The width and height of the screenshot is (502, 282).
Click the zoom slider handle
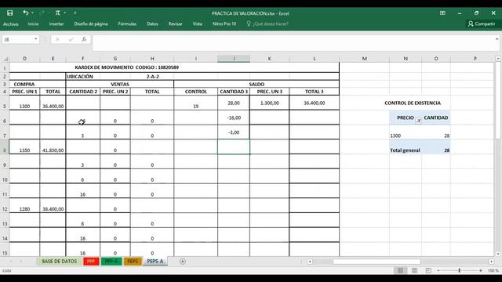tap(460, 271)
